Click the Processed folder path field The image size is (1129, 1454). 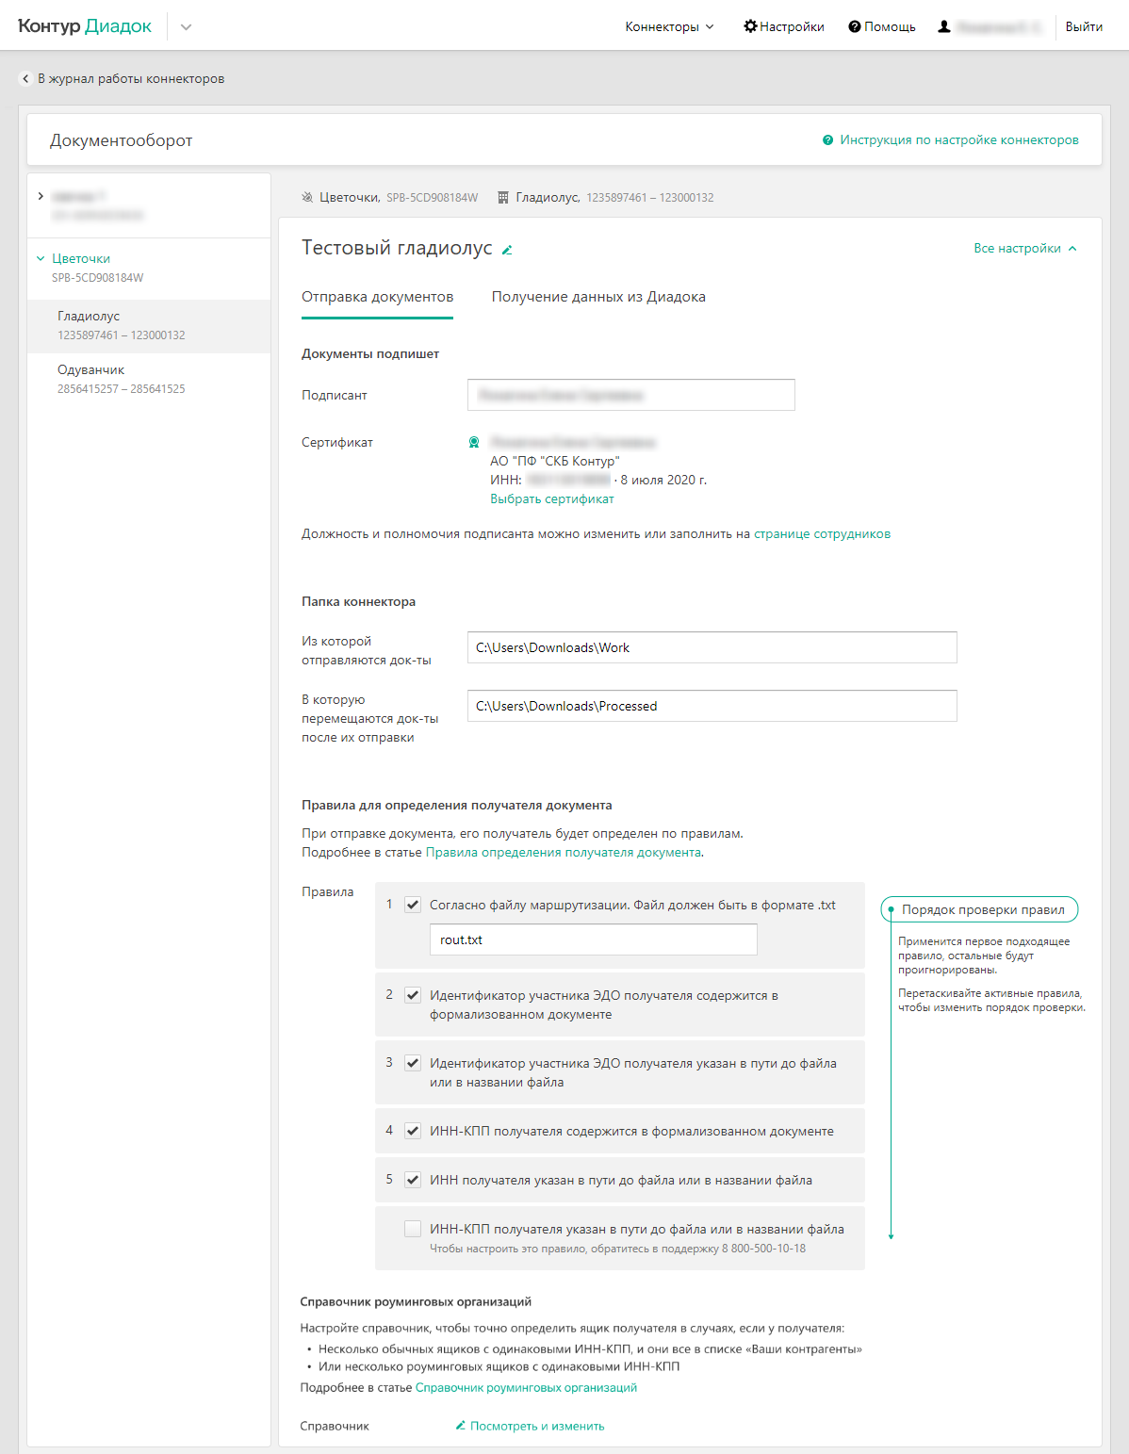(x=712, y=706)
